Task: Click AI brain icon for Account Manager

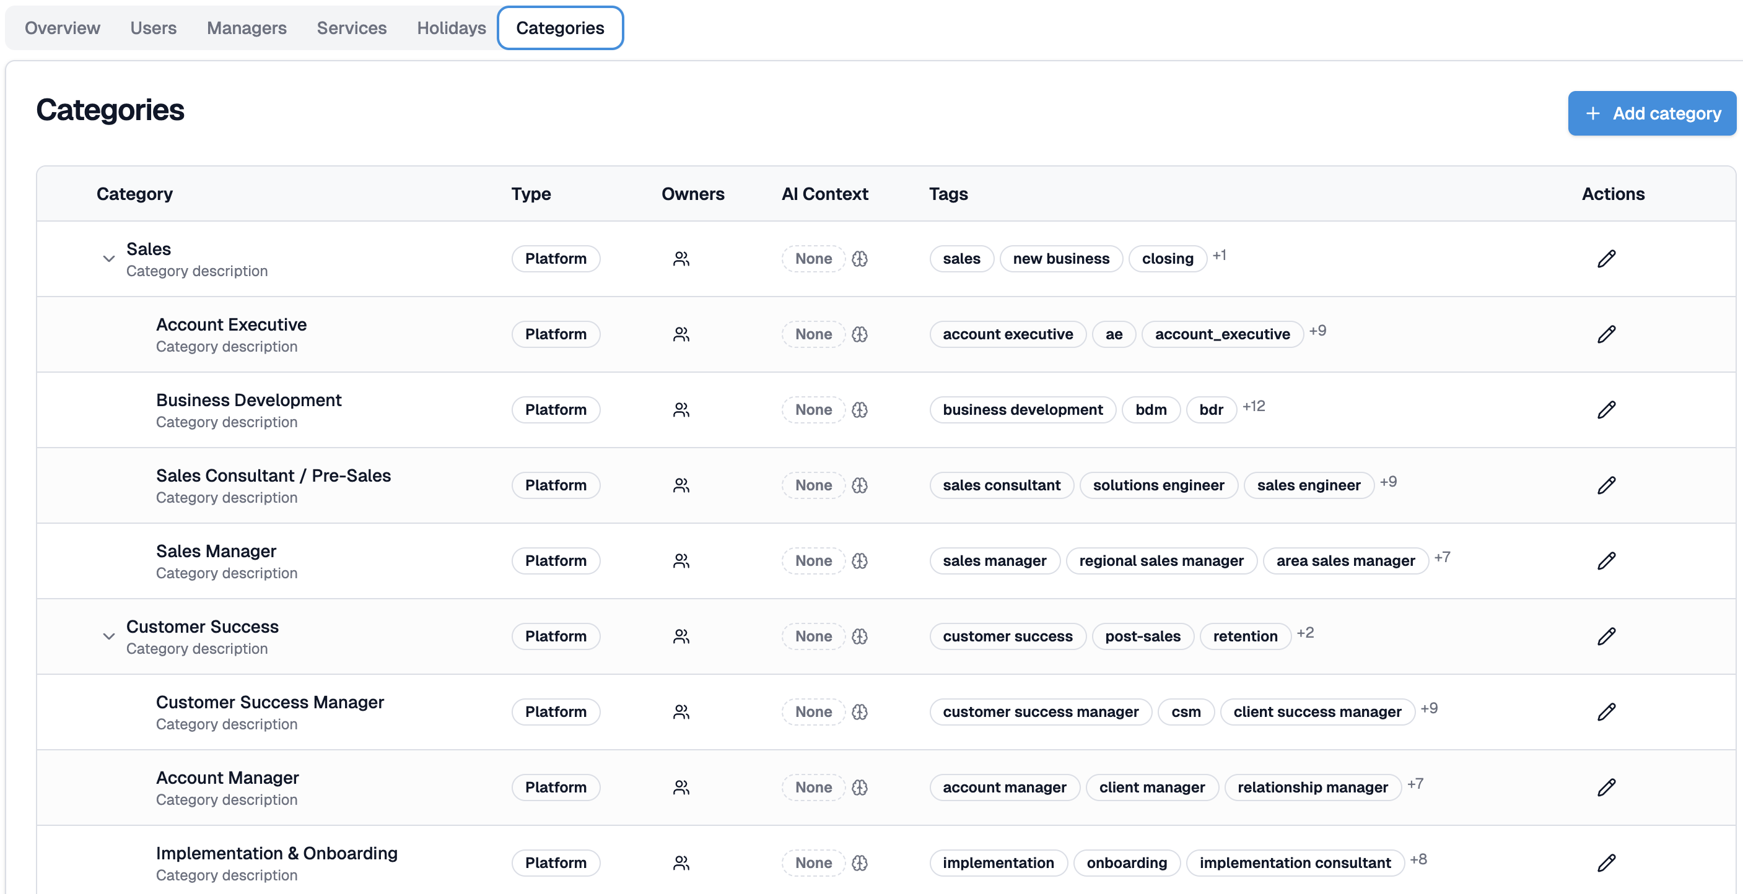Action: click(x=859, y=787)
